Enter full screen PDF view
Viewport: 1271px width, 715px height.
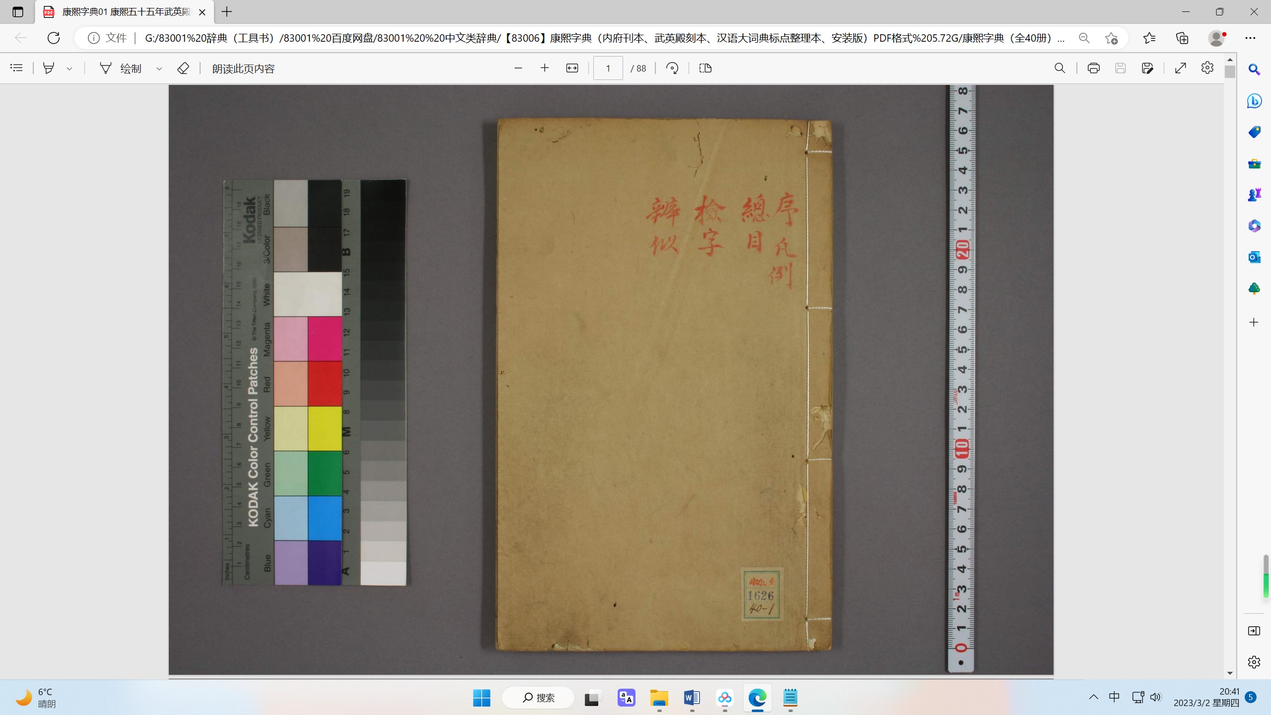click(1181, 68)
